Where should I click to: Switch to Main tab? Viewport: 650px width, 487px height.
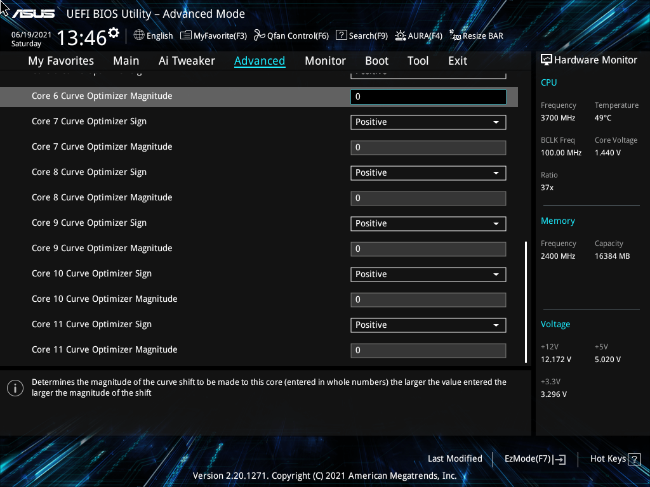[x=126, y=61]
